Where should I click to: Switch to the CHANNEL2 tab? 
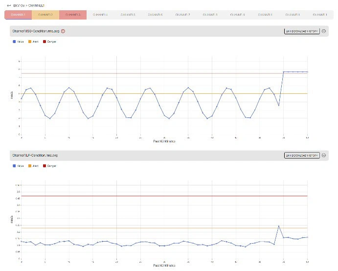[x=45, y=15]
